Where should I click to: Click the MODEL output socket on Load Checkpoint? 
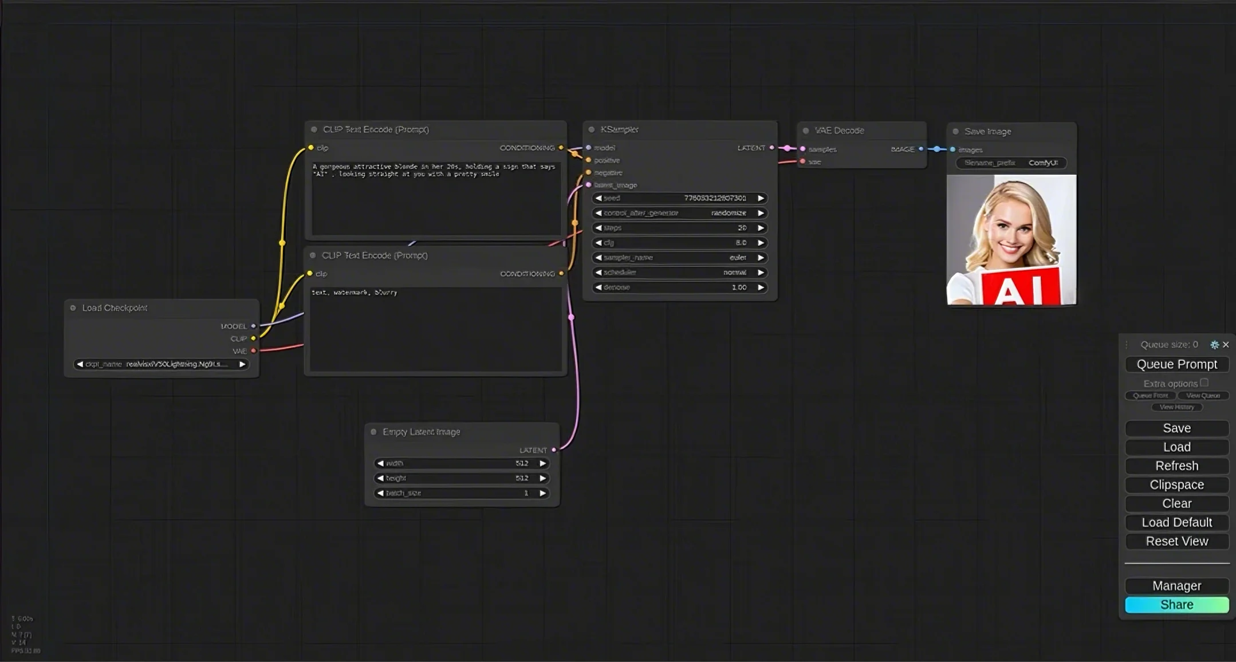(253, 326)
